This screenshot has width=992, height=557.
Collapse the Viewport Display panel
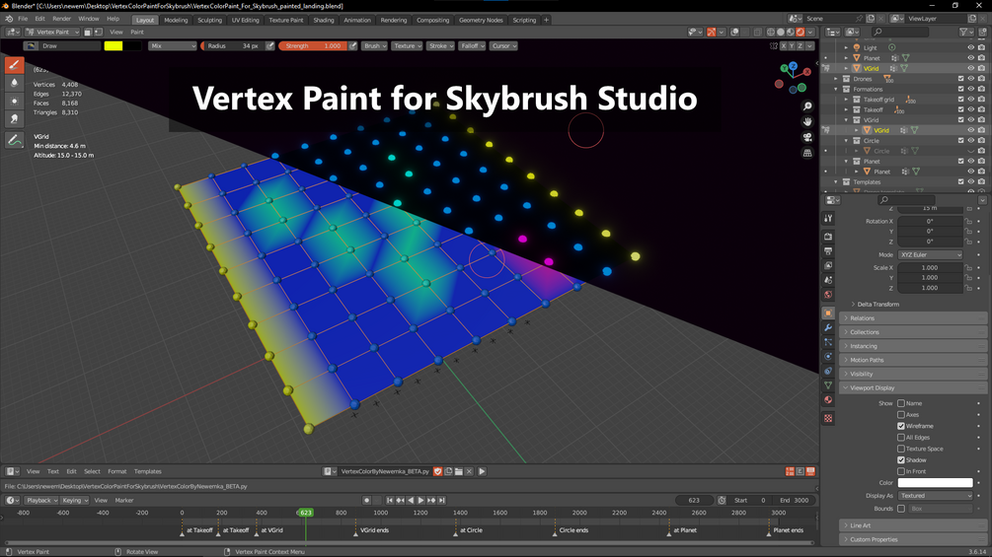[912, 387]
